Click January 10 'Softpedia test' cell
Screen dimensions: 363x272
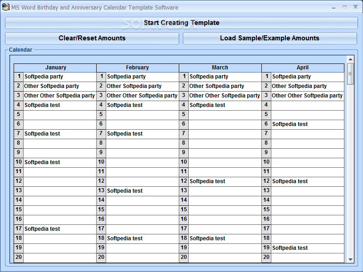60,162
